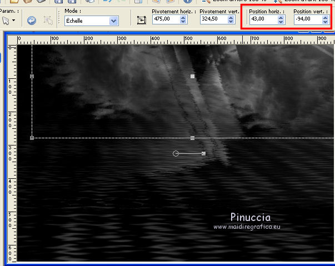Expand the presets arrow beside Param

(x=14, y=21)
